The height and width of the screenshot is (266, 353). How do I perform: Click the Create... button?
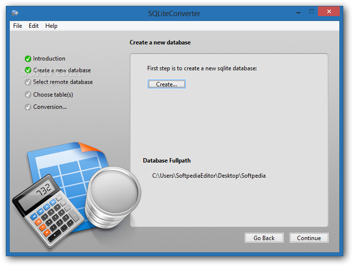pyautogui.click(x=167, y=84)
